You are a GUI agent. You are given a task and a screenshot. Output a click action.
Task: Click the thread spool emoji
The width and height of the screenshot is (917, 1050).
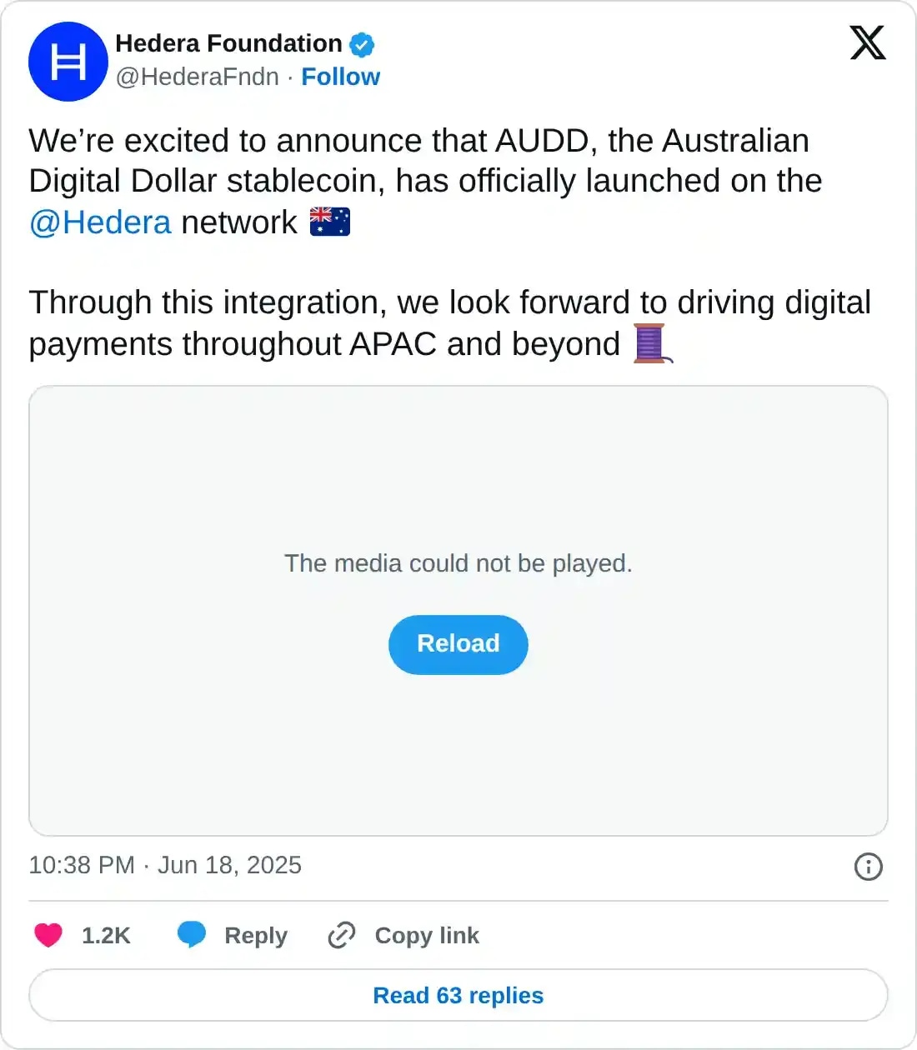pyautogui.click(x=652, y=343)
